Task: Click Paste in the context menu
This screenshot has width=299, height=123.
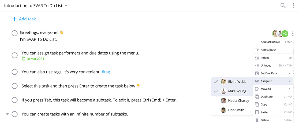Action: [273, 112]
